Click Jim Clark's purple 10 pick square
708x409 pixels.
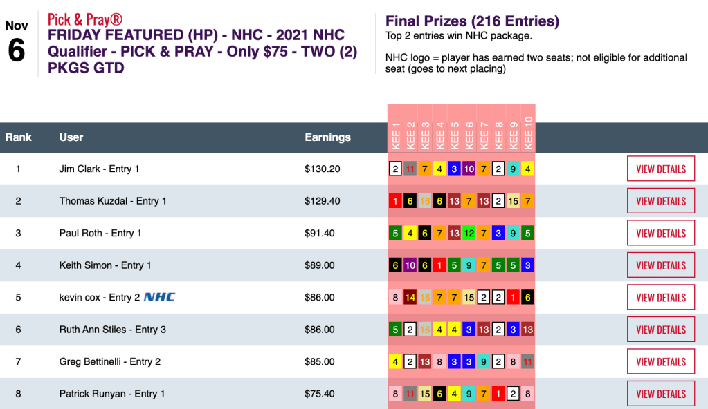(469, 169)
